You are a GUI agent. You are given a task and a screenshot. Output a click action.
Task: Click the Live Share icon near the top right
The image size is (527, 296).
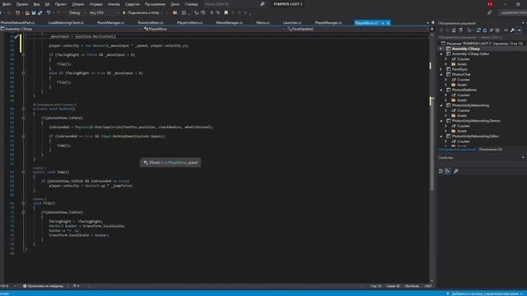click(489, 13)
